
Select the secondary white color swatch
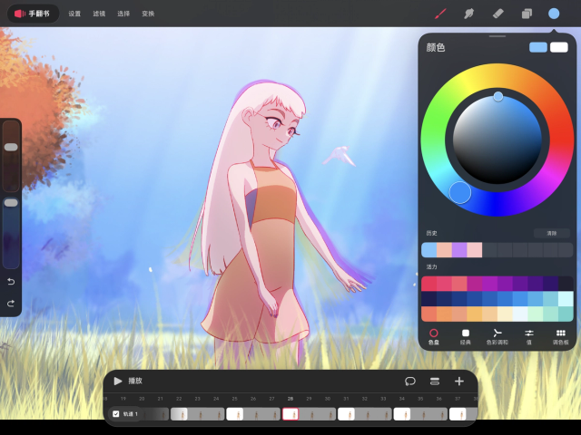click(558, 47)
